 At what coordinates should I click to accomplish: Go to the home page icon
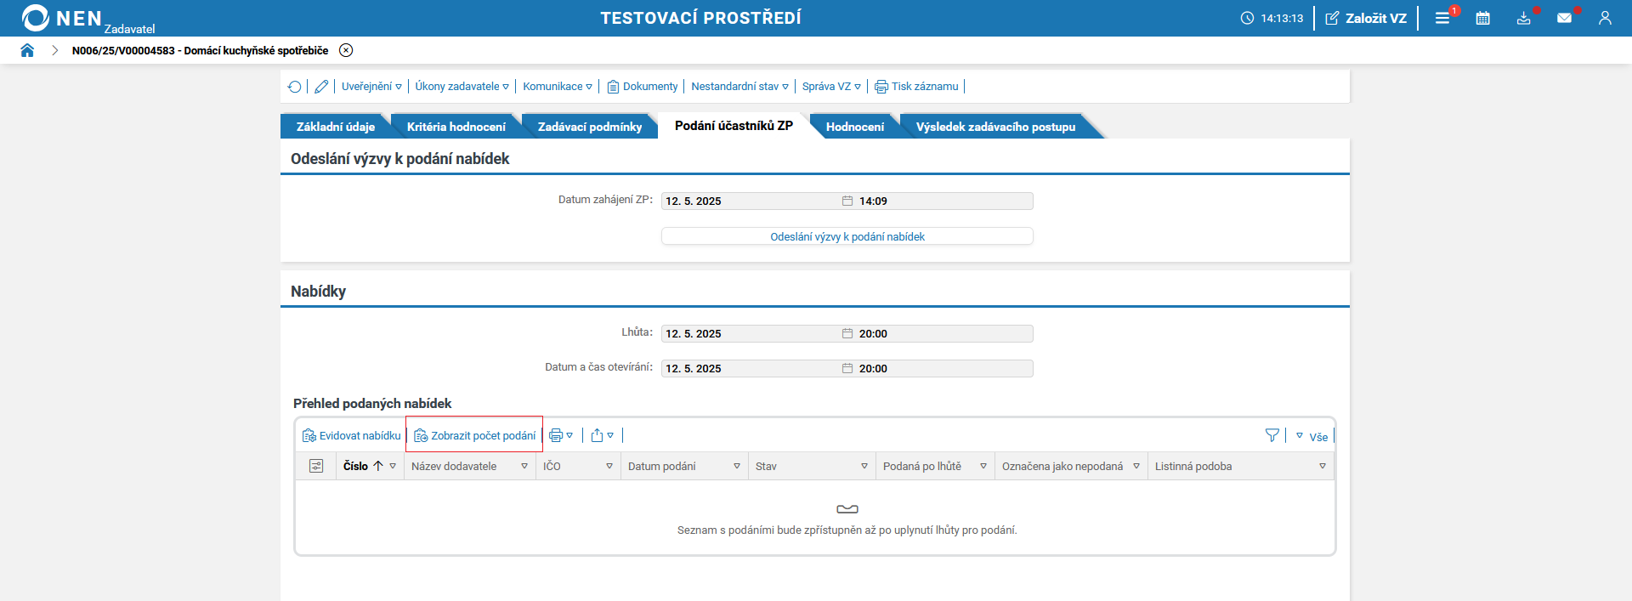pos(27,50)
